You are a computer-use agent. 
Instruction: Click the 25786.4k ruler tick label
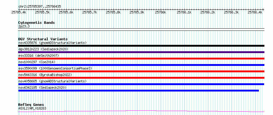click(255, 12)
